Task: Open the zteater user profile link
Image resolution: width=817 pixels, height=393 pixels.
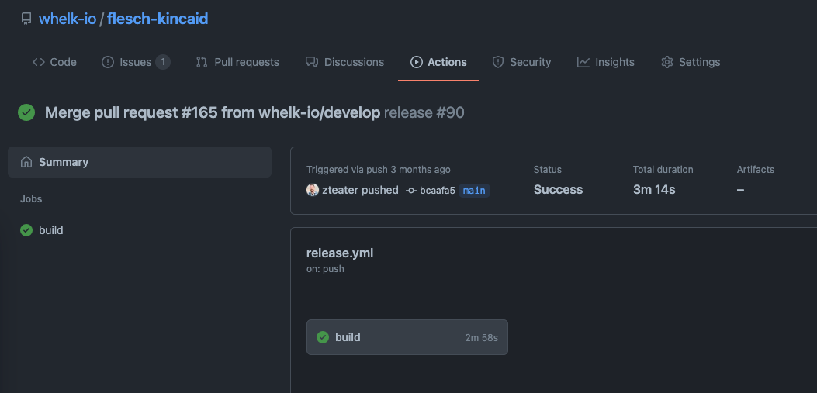Action: (x=341, y=190)
